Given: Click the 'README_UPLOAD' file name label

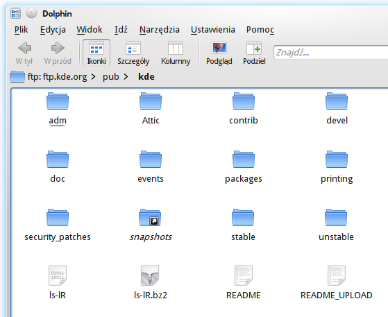Looking at the screenshot, I should pos(337,295).
